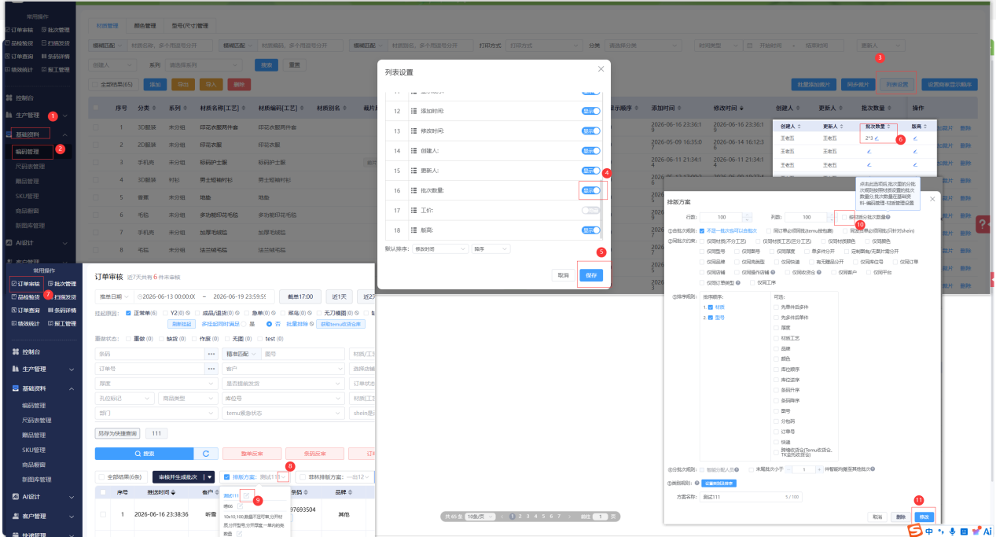
Task: Open 报工管理 shortcut in the order review window
Action: pyautogui.click(x=62, y=323)
